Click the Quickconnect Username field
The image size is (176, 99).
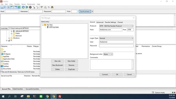(x=35, y=12)
